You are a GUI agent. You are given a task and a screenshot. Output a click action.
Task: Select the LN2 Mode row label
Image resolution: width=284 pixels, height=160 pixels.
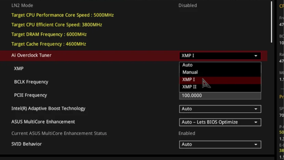22,5
